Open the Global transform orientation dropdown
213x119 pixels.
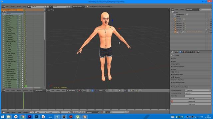tap(101, 91)
